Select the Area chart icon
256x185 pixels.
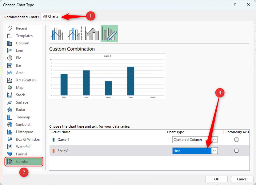10,73
